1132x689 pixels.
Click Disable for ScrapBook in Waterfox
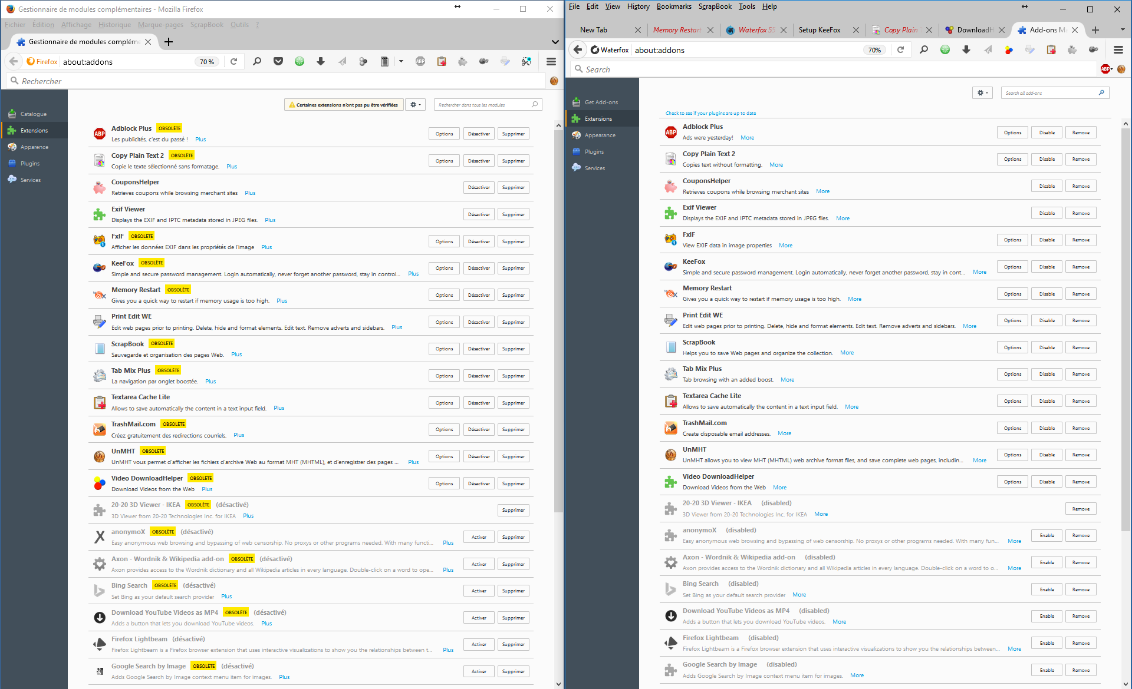pyautogui.click(x=1047, y=348)
